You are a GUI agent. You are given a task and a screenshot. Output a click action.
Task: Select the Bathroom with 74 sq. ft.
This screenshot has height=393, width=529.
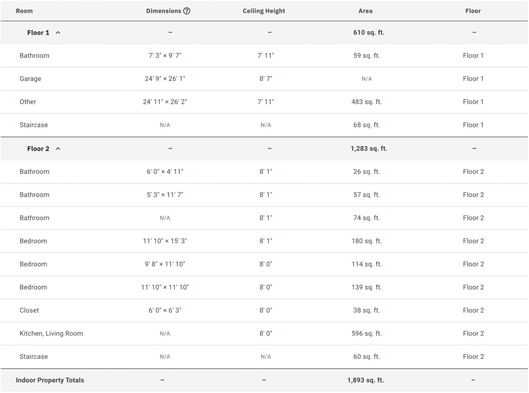pos(264,218)
